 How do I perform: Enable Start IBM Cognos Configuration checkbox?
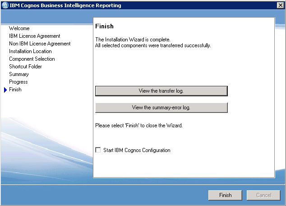98,150
